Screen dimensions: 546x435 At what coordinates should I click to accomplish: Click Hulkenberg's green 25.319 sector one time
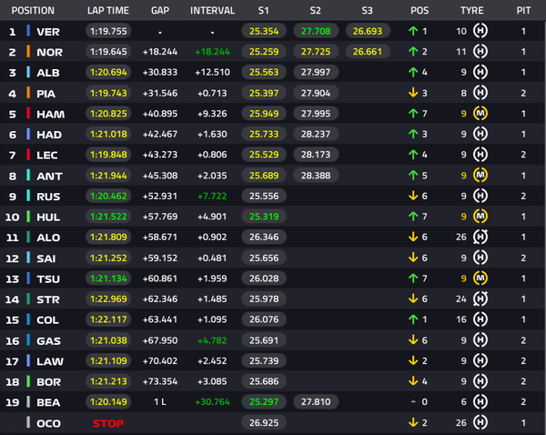(x=264, y=217)
